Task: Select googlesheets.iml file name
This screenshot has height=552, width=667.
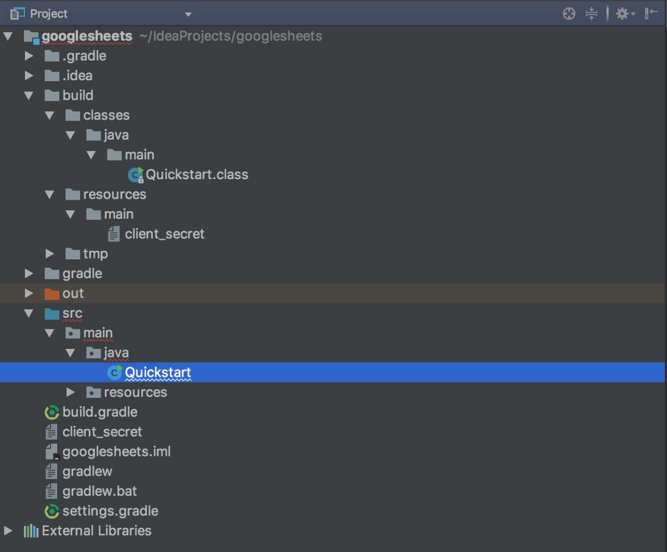Action: coord(117,452)
